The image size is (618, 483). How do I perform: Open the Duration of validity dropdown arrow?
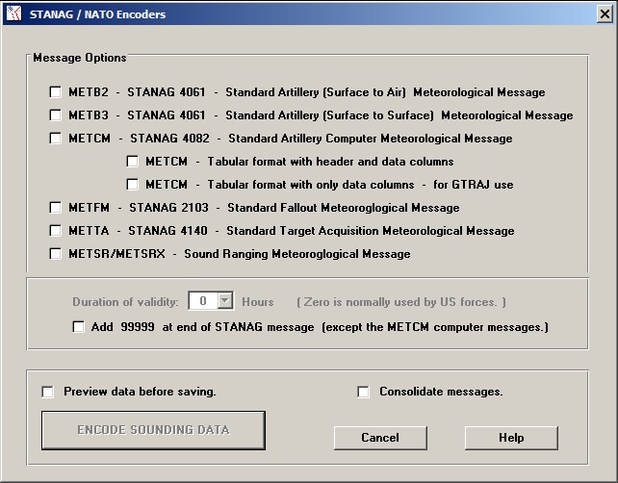point(224,301)
